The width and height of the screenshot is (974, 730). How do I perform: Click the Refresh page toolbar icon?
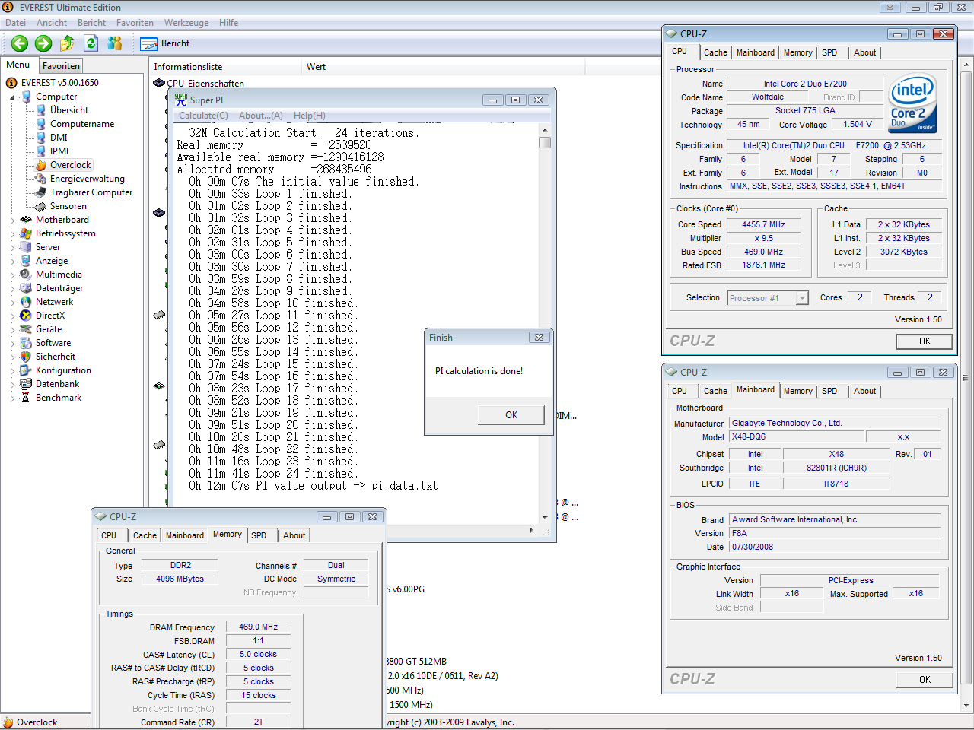pyautogui.click(x=91, y=43)
